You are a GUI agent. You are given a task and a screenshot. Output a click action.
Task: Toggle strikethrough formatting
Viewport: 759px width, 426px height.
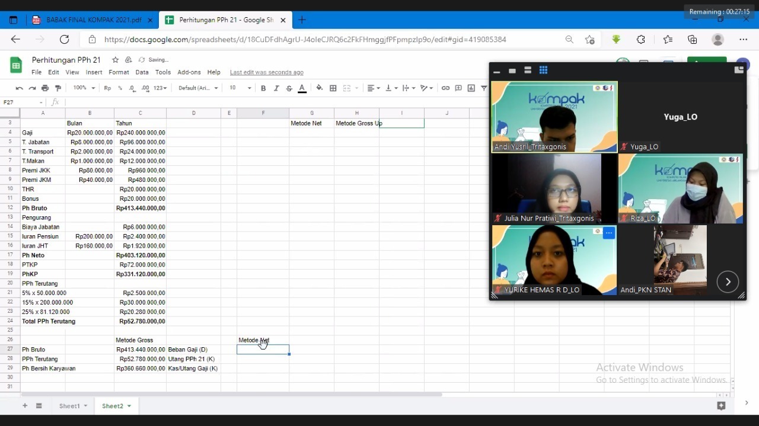click(289, 88)
